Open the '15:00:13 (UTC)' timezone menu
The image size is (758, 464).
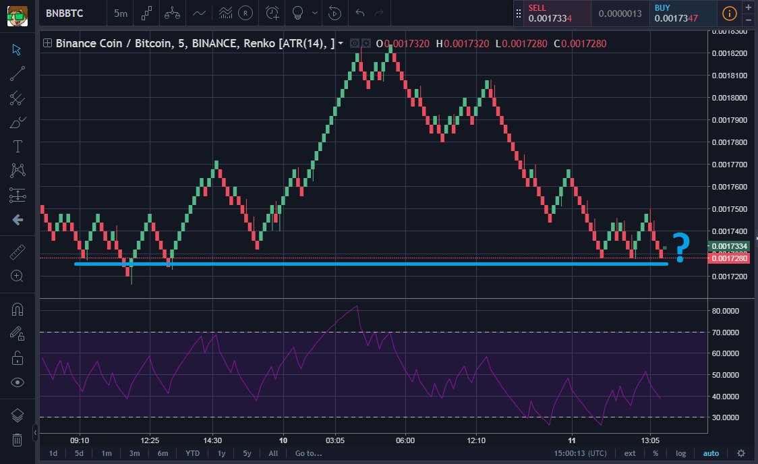point(580,453)
